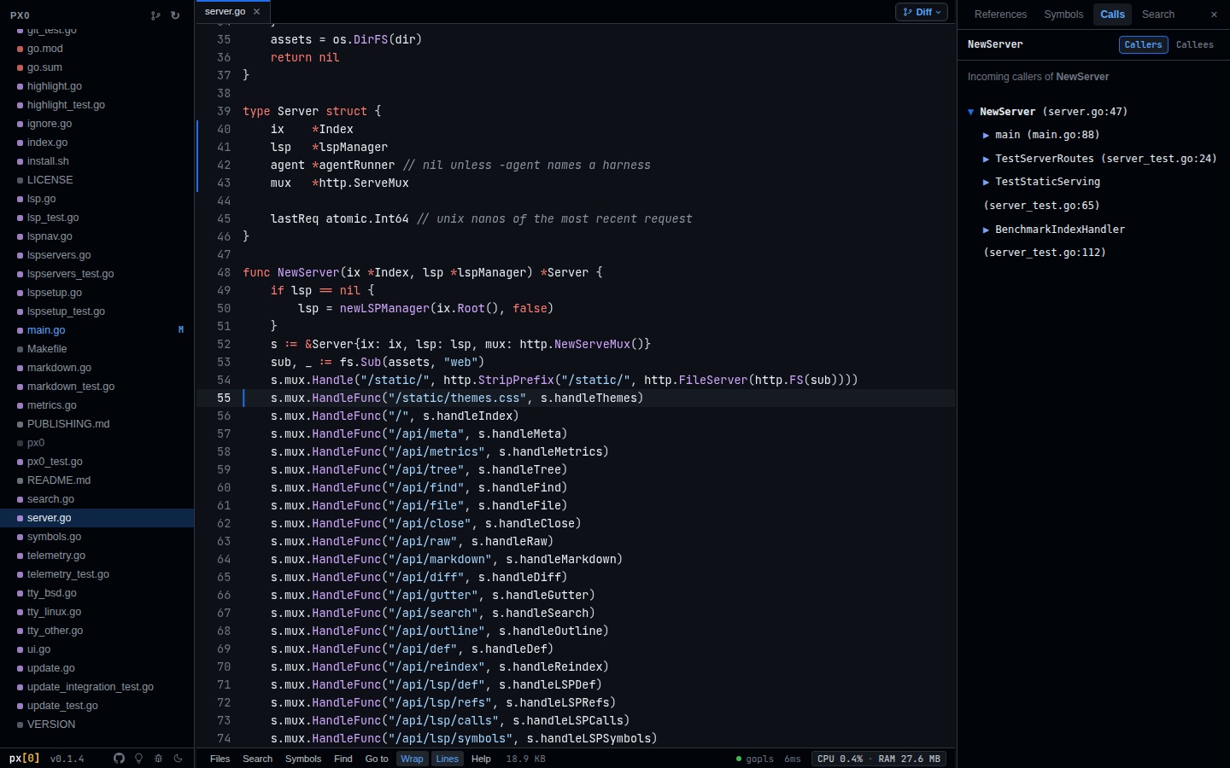Open telemetry.go in the file tree
This screenshot has height=768, width=1230.
97,556
